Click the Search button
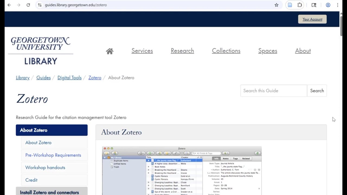Image resolution: width=347 pixels, height=195 pixels. [317, 91]
